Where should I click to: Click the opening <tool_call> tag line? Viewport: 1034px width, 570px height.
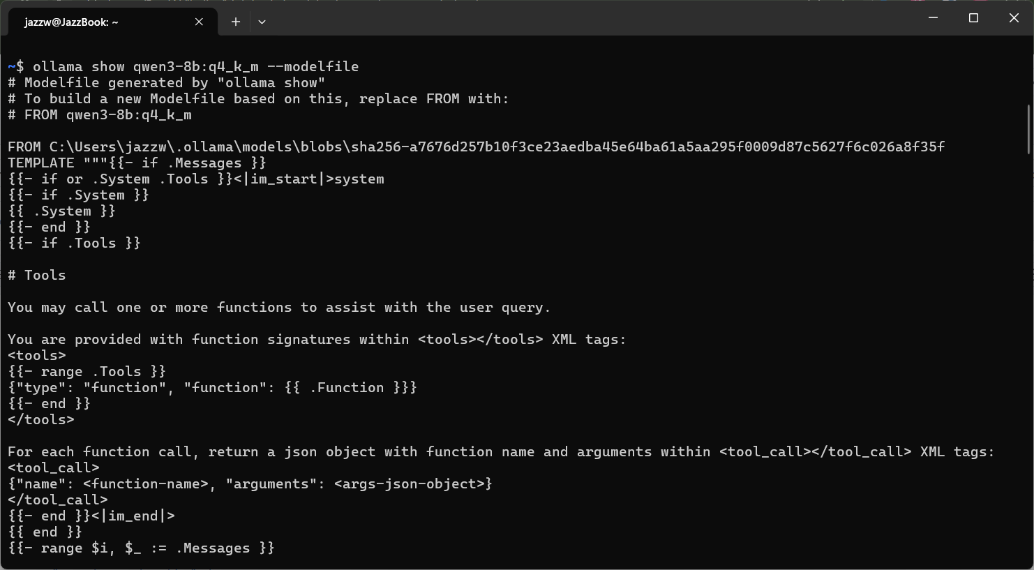[54, 467]
